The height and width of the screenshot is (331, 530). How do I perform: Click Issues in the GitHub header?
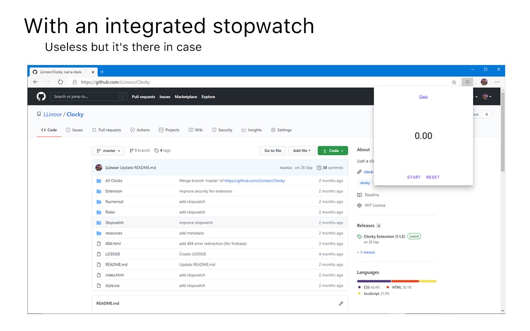[165, 97]
